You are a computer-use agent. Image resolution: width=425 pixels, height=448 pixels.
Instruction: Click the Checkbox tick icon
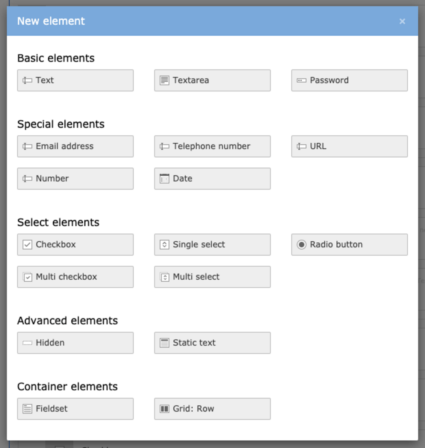point(27,245)
